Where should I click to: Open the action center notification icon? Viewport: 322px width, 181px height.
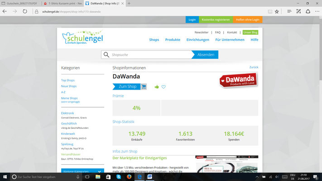(316, 176)
